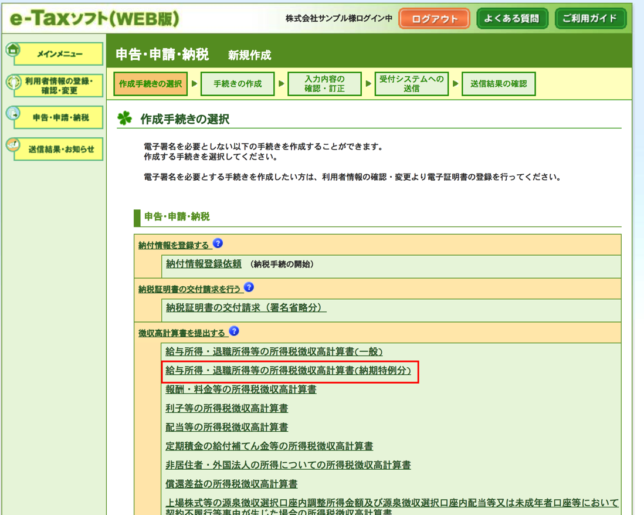Image resolution: width=644 pixels, height=515 pixels.
Task: Click the icon beside 申告・申請・納税 sidebar item
Action: [x=13, y=114]
